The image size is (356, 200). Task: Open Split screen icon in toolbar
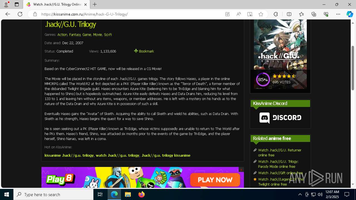coord(289,14)
